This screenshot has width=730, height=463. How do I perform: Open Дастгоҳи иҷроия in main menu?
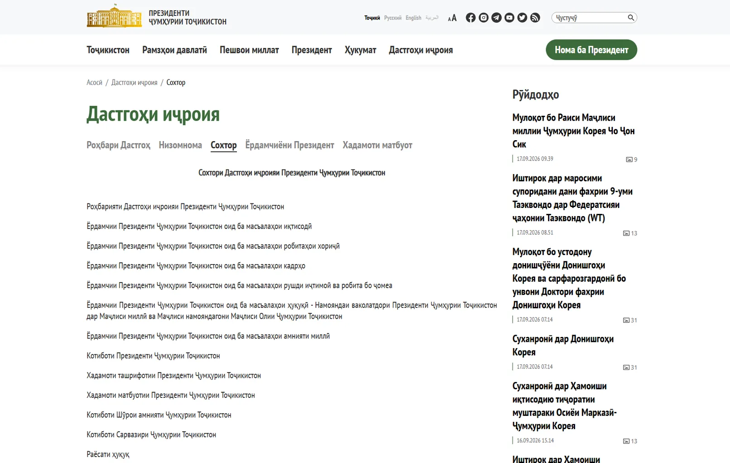click(x=421, y=50)
